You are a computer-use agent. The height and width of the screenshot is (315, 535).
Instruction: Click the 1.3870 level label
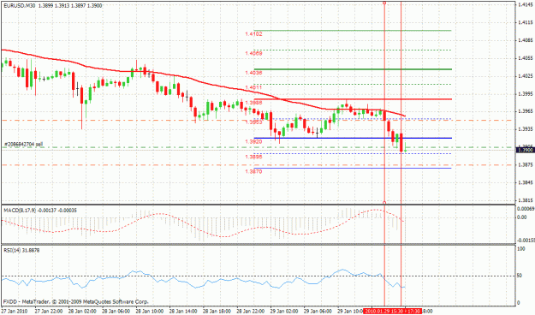(x=253, y=172)
